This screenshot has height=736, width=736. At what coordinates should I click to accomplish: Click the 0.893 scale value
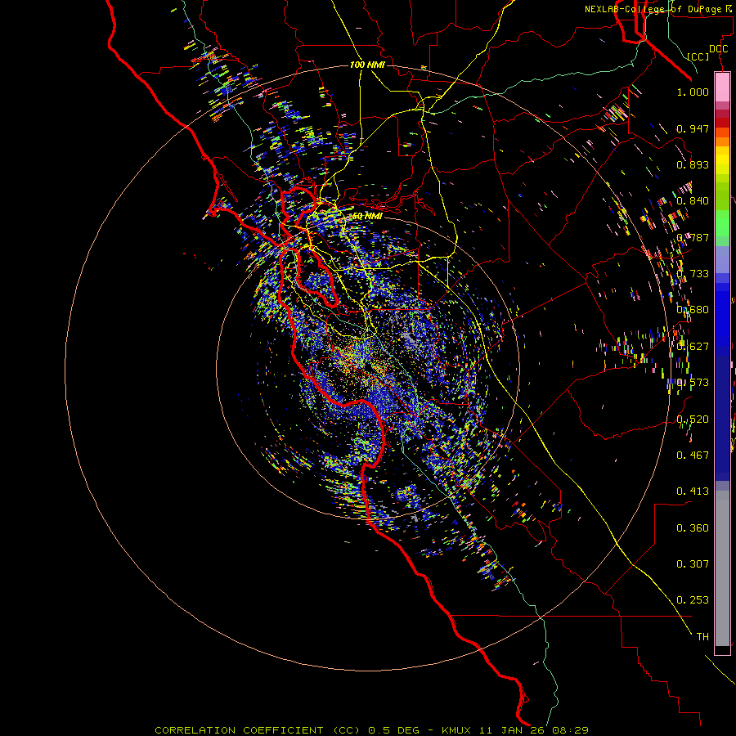coord(693,164)
